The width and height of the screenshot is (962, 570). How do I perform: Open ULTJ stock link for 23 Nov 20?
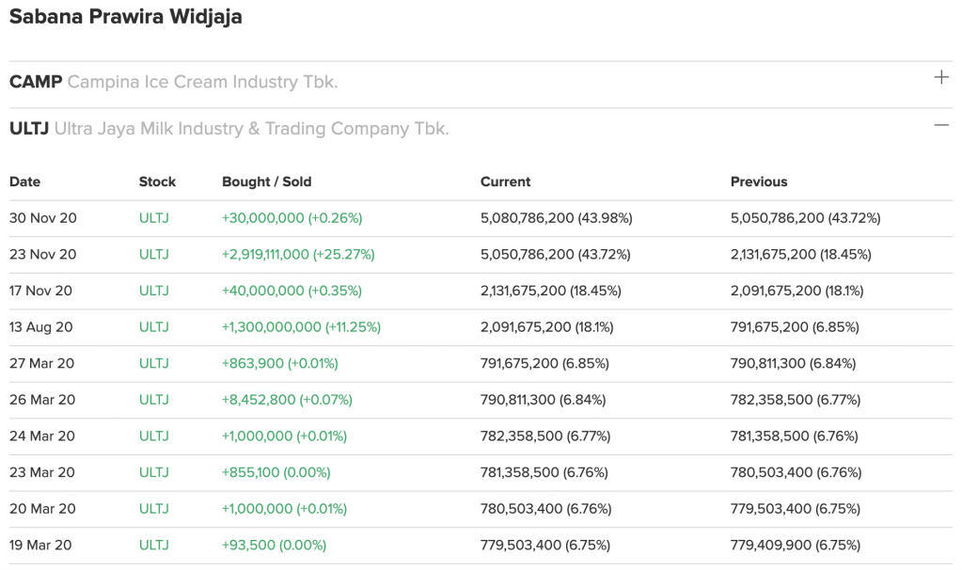click(154, 255)
